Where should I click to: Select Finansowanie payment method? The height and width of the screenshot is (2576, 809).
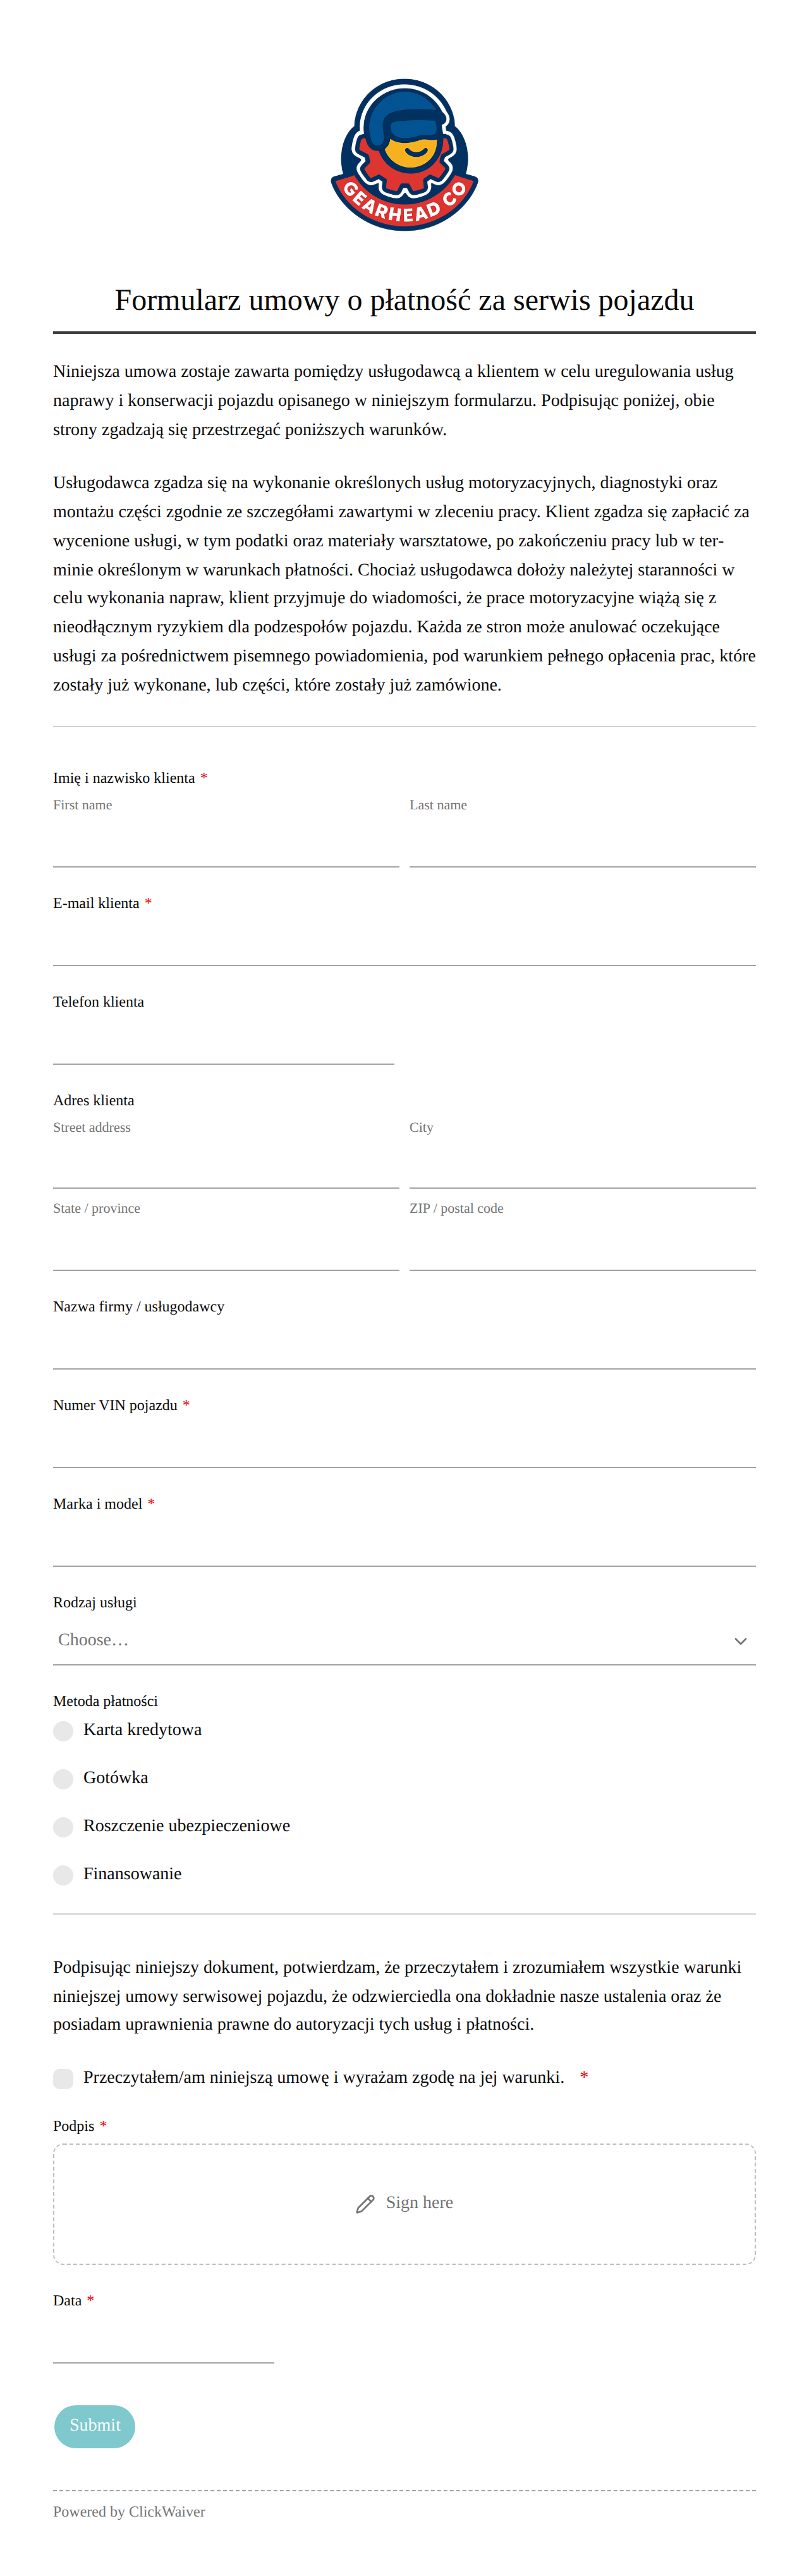click(63, 1875)
